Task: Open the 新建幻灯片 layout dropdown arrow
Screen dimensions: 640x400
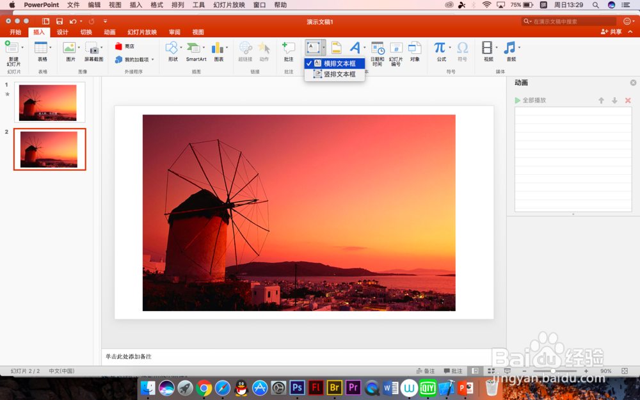Action: click(22, 48)
